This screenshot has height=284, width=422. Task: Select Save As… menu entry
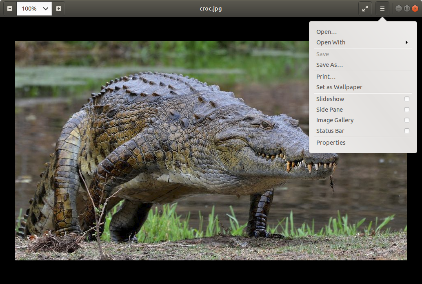pyautogui.click(x=329, y=65)
